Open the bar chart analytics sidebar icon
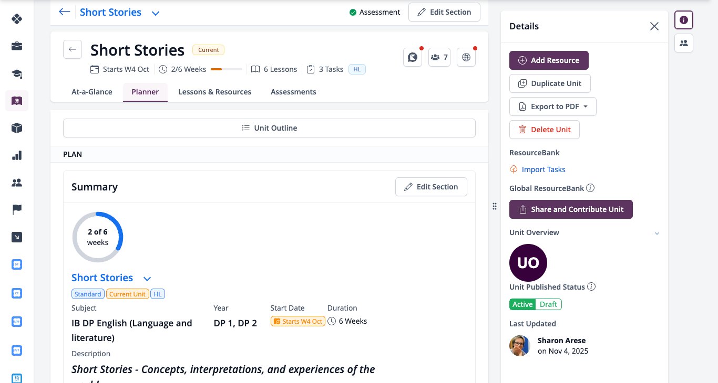The width and height of the screenshot is (718, 383). tap(17, 155)
